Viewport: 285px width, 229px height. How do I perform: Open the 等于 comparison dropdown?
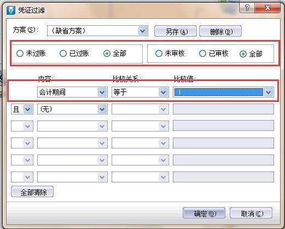[x=164, y=92]
